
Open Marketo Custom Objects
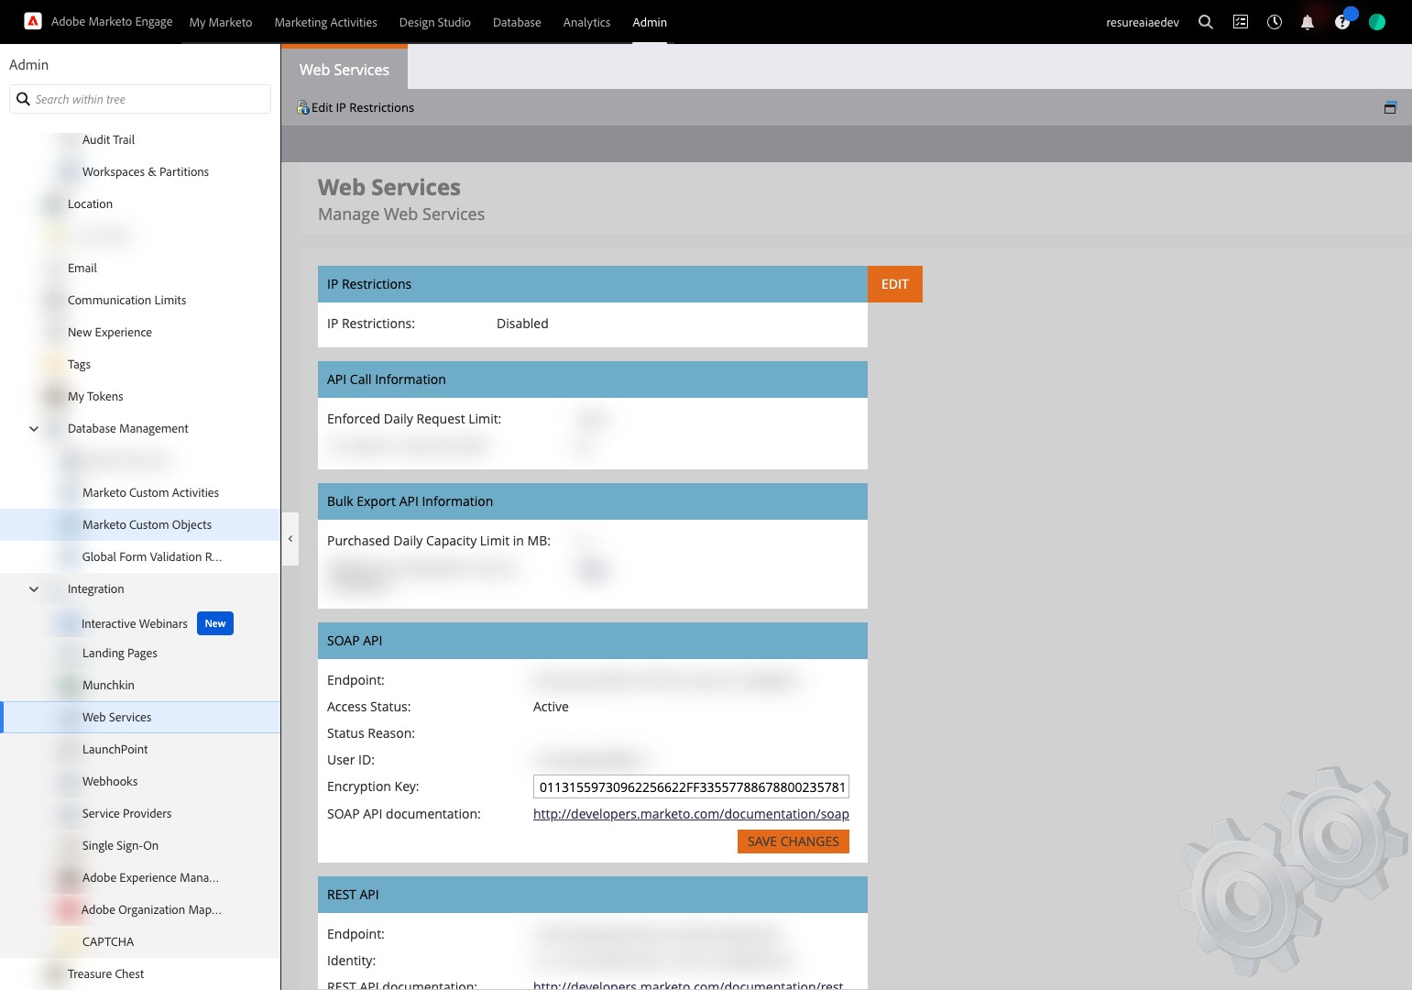[147, 525]
